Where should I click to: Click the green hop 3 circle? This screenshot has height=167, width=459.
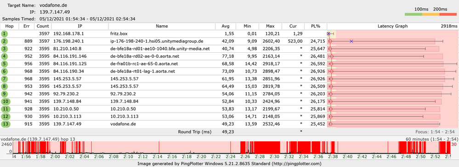pyautogui.click(x=5, y=49)
